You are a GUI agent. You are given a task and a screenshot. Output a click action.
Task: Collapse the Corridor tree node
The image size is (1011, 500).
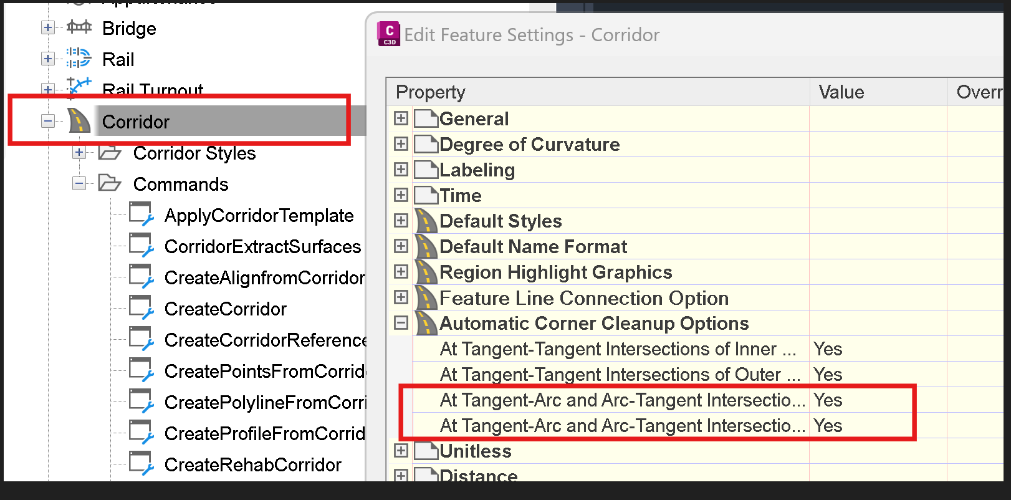point(48,121)
